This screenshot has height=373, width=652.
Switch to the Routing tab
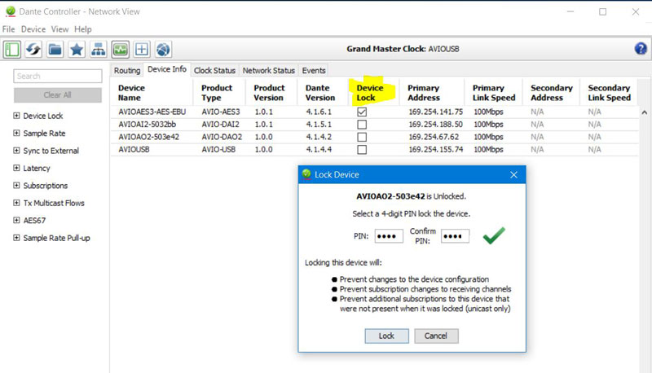(127, 71)
